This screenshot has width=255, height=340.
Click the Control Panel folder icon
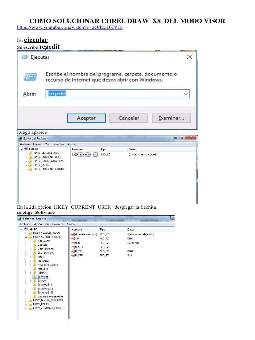pos(34,249)
